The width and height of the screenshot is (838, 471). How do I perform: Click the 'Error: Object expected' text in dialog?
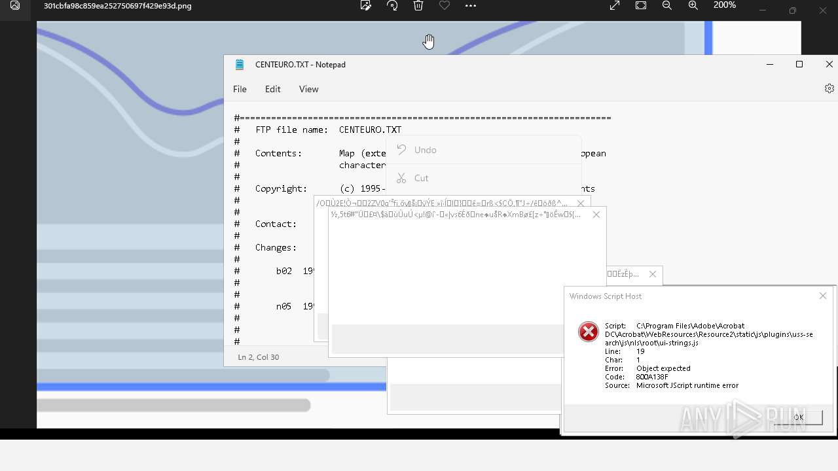[647, 368]
